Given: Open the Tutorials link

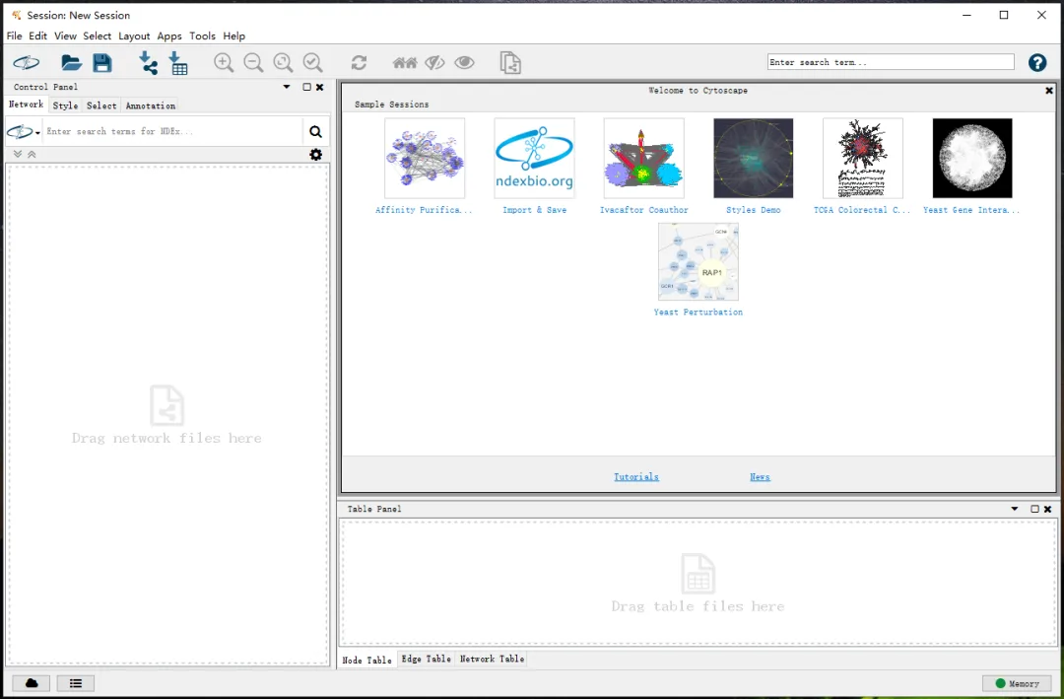Looking at the screenshot, I should 636,477.
